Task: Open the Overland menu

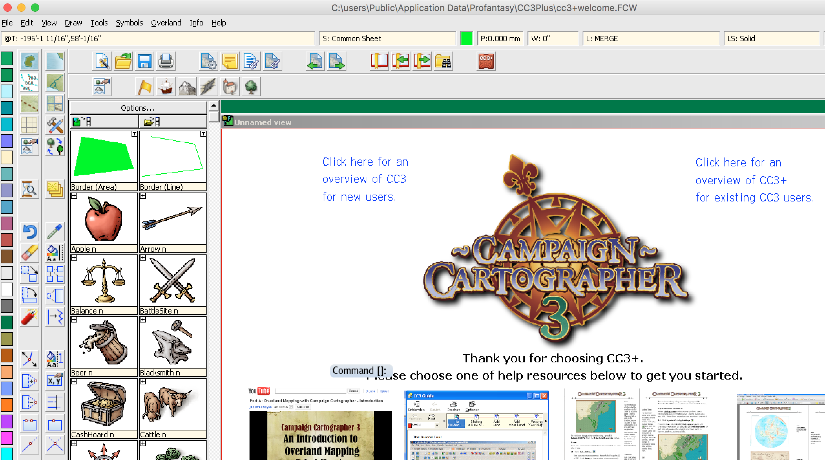Action: (x=166, y=23)
